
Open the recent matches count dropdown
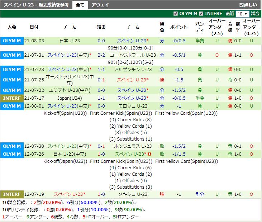(243, 14)
